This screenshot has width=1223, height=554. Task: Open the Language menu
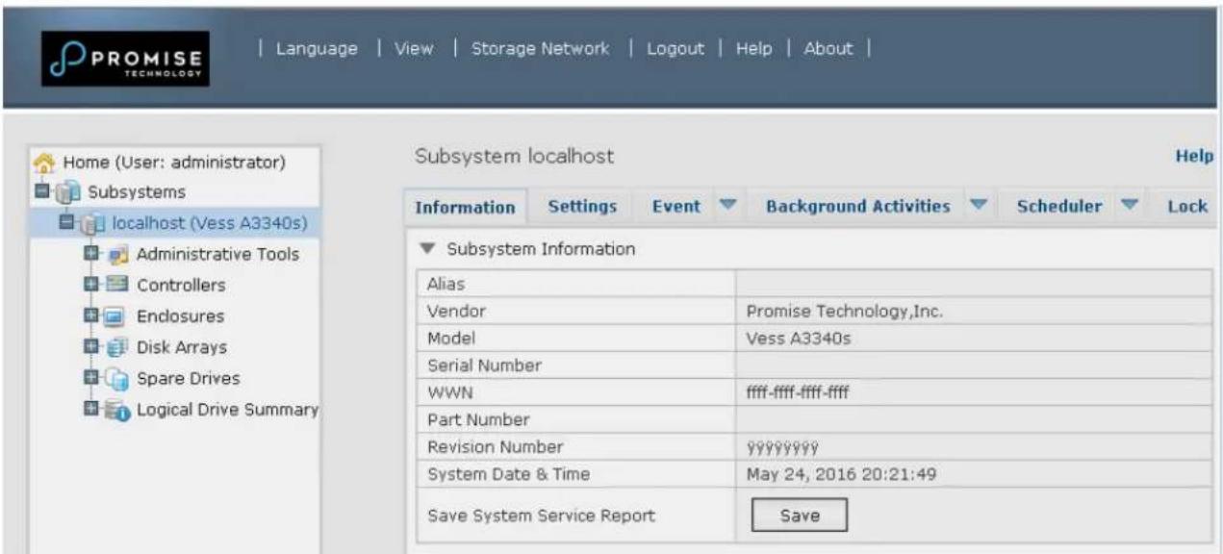(x=317, y=48)
